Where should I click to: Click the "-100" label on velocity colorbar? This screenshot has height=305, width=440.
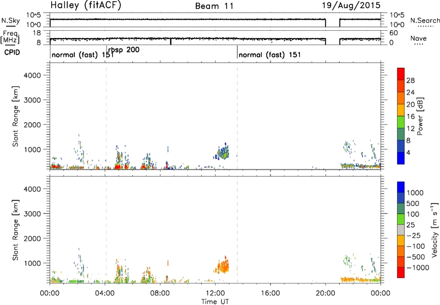tap(416, 246)
